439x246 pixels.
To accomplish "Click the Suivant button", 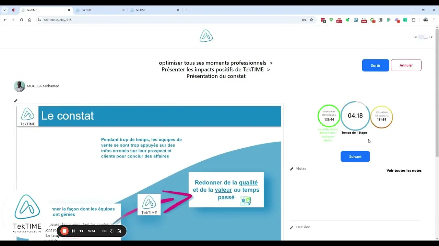I will [355, 156].
